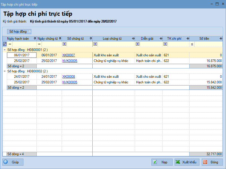226x169 pixels.
Task: Click the Excel icon on Xuất khẩu
Action: tap(178, 162)
